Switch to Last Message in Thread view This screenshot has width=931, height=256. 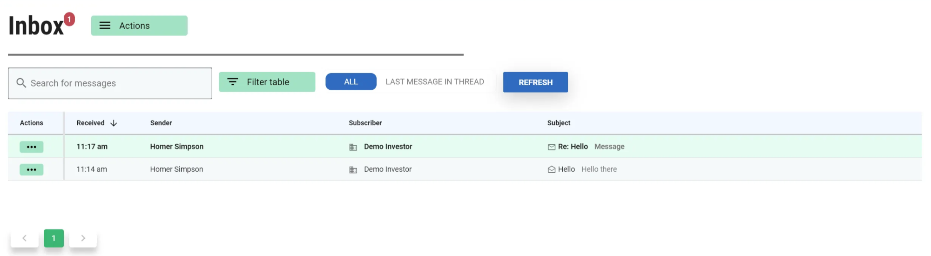[x=434, y=82]
